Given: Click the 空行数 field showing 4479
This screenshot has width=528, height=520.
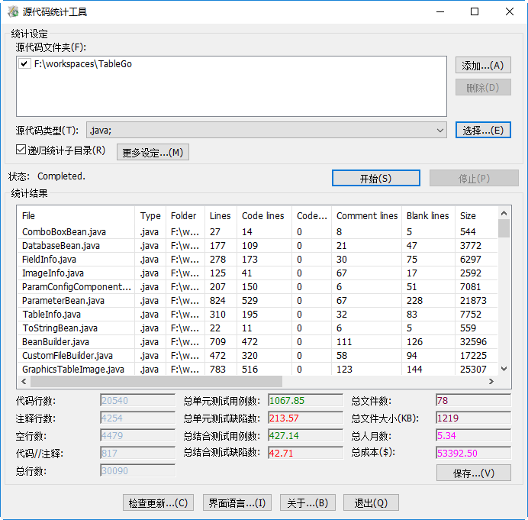Looking at the screenshot, I should (138, 435).
